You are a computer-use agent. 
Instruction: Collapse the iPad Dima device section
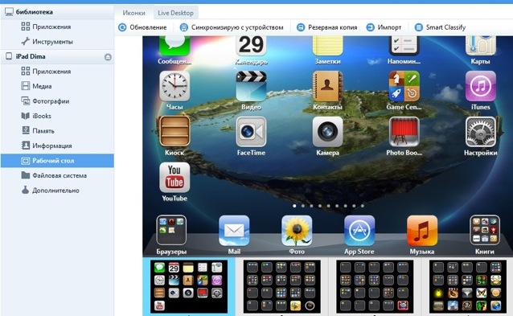[108, 57]
